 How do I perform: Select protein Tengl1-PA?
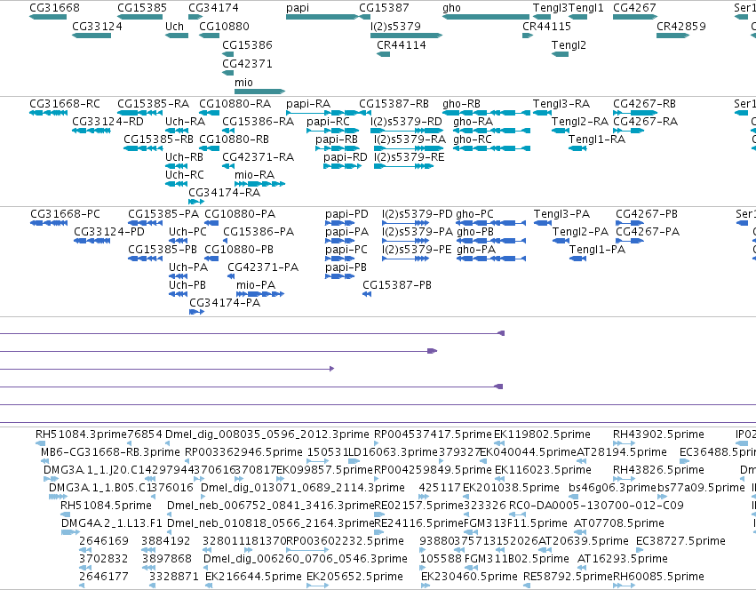[597, 250]
